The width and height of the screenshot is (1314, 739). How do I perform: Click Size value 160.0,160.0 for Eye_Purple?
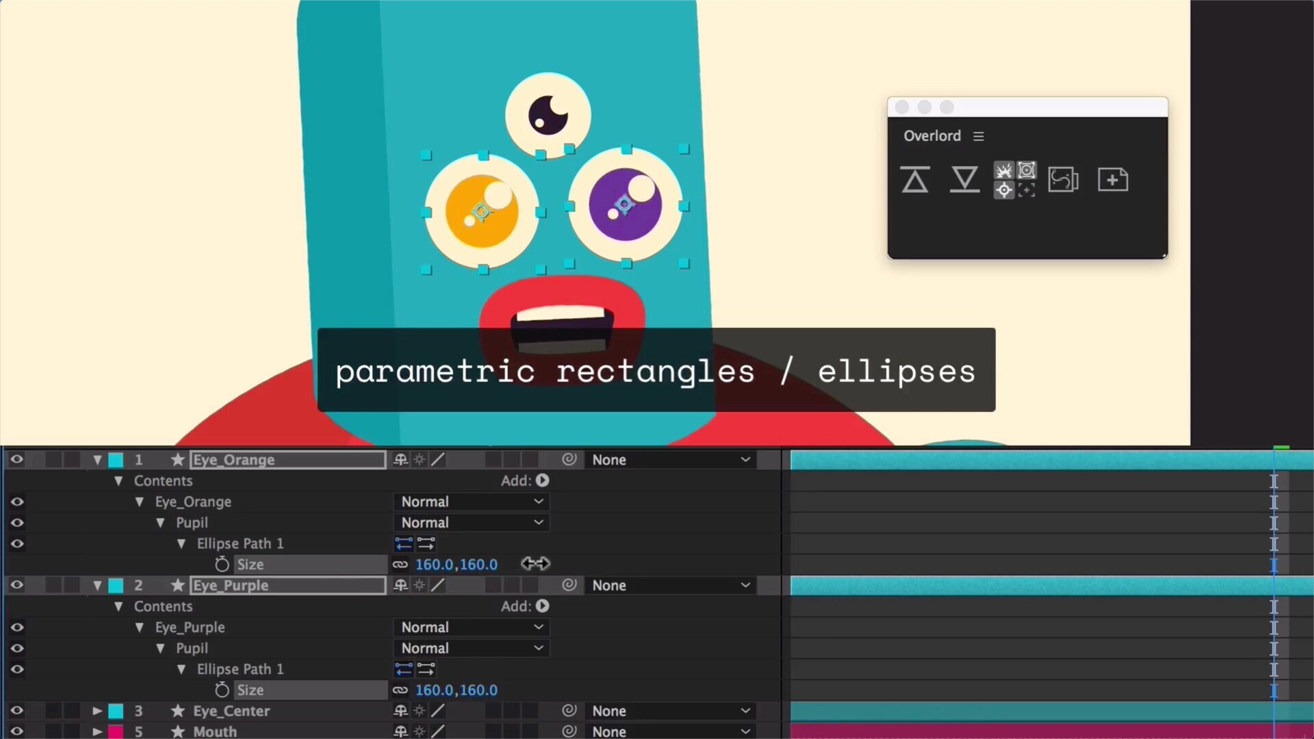456,690
